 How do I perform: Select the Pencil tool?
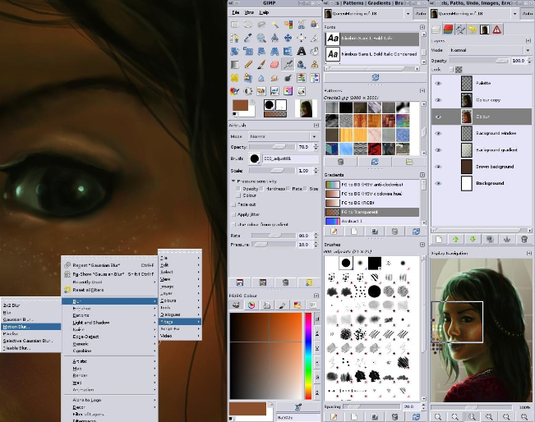click(x=248, y=64)
